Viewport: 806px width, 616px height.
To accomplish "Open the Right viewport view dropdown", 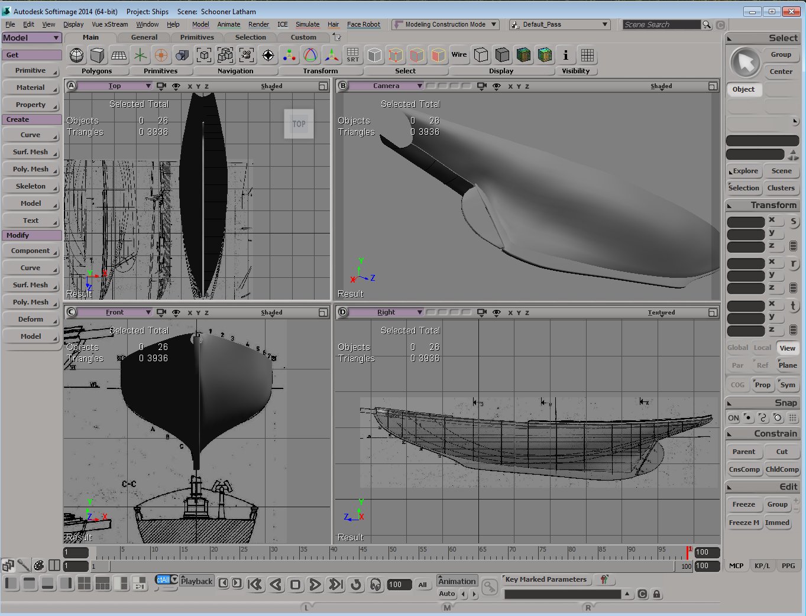I will coord(386,313).
